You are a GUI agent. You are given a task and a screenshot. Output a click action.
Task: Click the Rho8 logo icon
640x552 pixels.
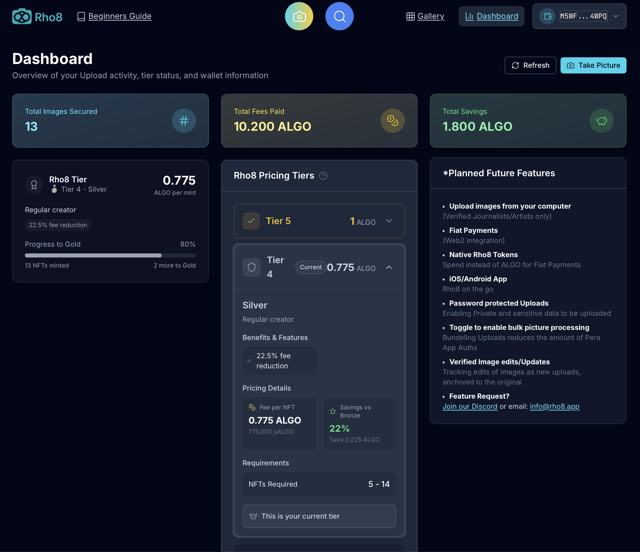[x=22, y=16]
